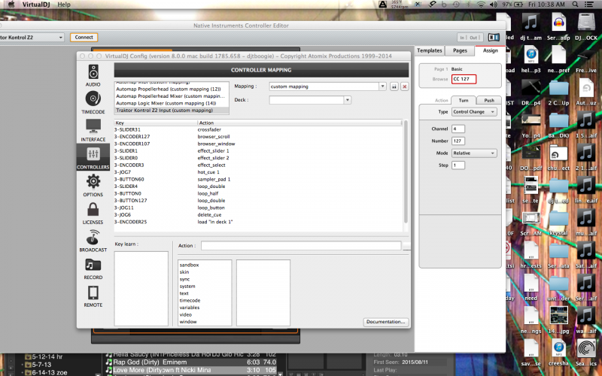Viewport: 602px width, 376px height.
Task: Open the VirtualDJ menu in the menu bar
Action: pos(36,5)
